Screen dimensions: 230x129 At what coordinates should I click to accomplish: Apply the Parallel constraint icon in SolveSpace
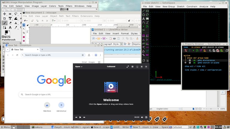click(x=143, y=43)
